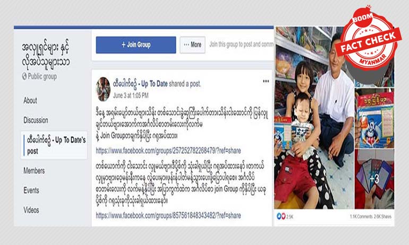Open the Events section
The image size is (409, 245).
[31, 190]
